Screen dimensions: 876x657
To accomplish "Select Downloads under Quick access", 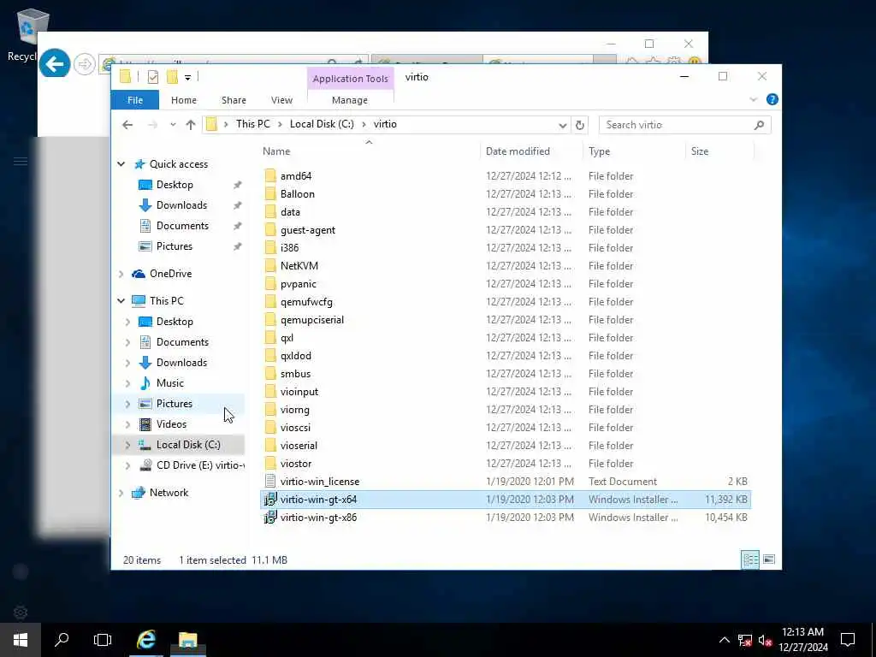I will pyautogui.click(x=181, y=205).
